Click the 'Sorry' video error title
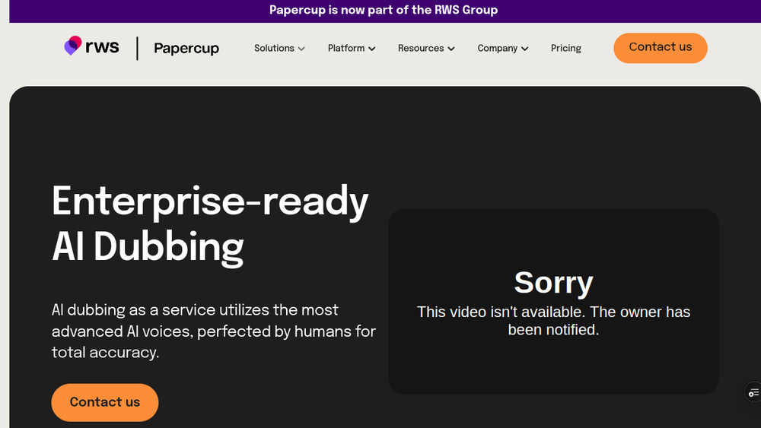The height and width of the screenshot is (428, 761). (x=554, y=282)
